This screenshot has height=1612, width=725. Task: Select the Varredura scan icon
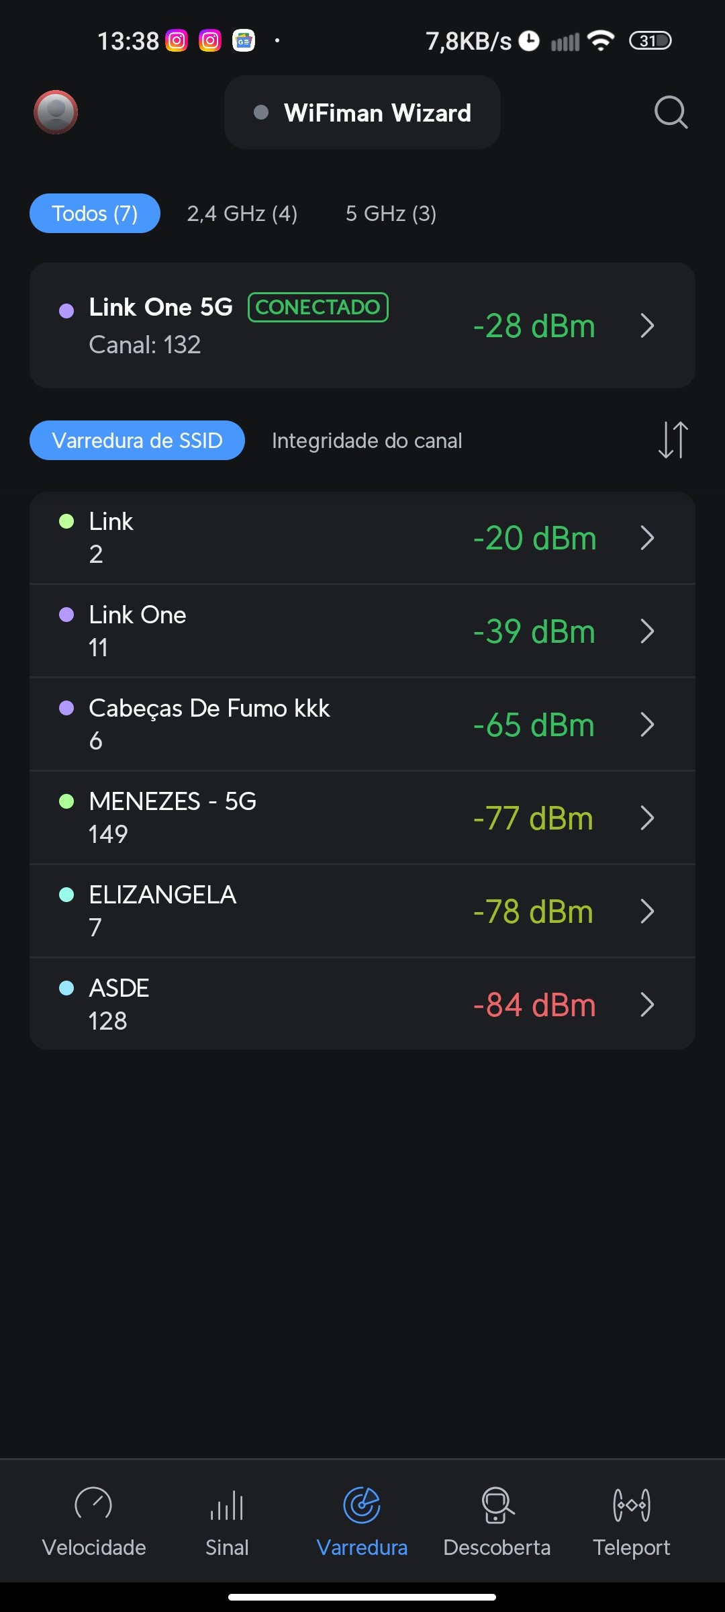point(362,1505)
